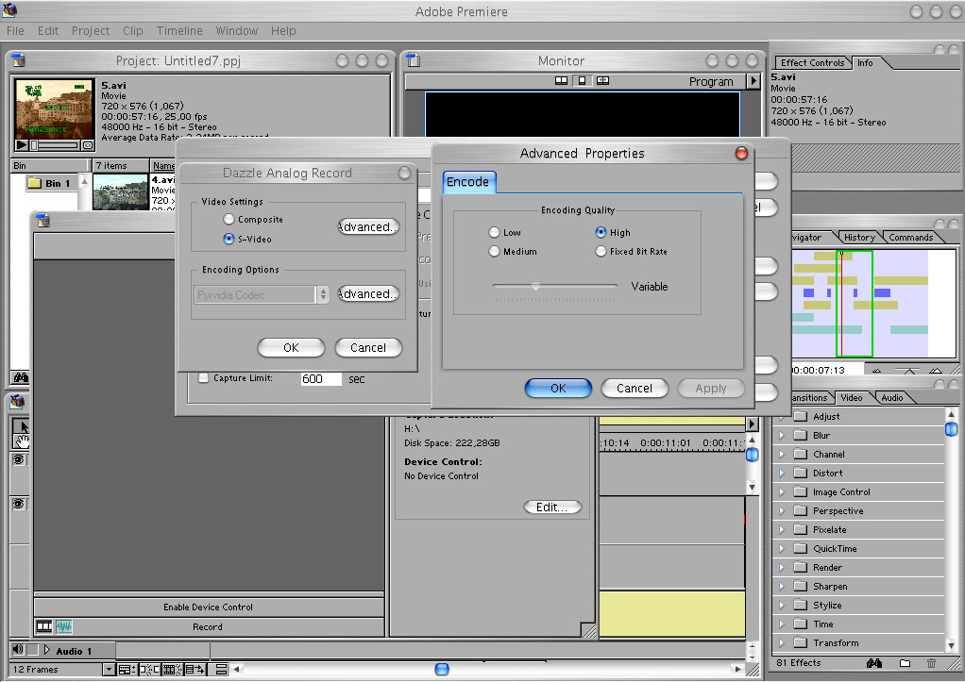Expand the Audio 1 track triangle
This screenshot has width=965, height=682.
point(47,649)
